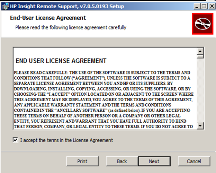
Task: Click the Next button
Action: click(x=154, y=161)
